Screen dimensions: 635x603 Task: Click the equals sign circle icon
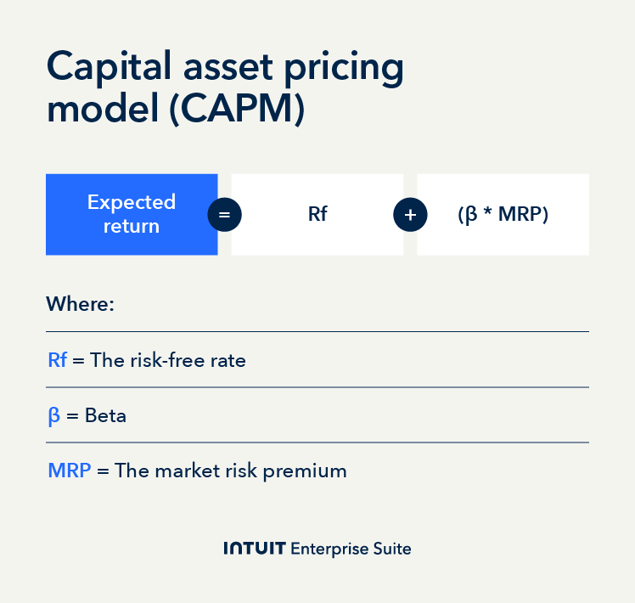[x=224, y=215]
